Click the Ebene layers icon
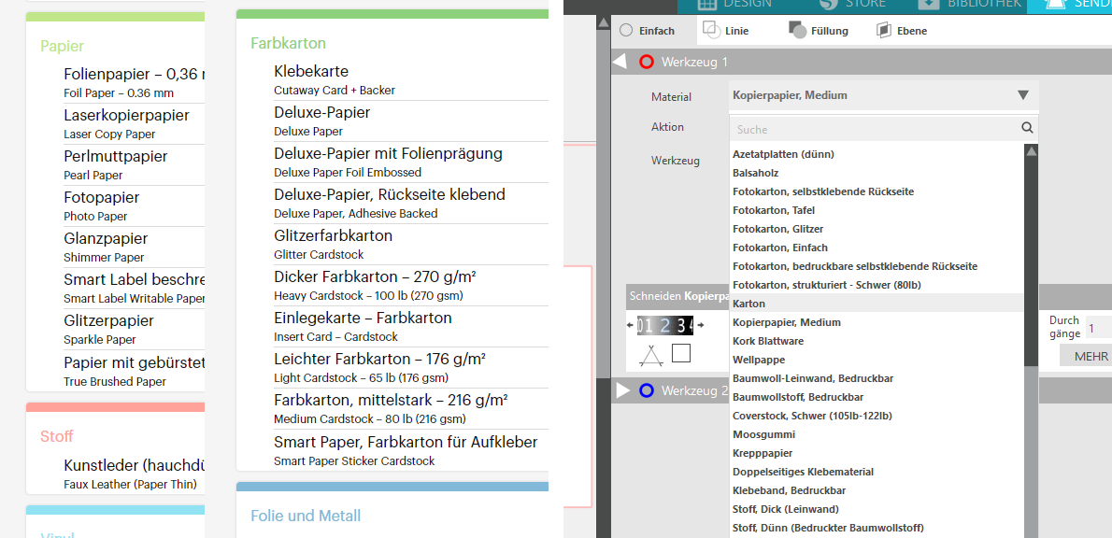 coord(883,30)
